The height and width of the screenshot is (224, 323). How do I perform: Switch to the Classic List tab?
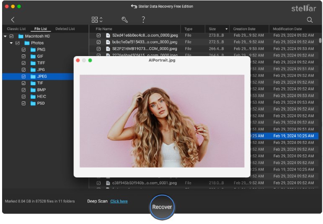click(x=16, y=29)
